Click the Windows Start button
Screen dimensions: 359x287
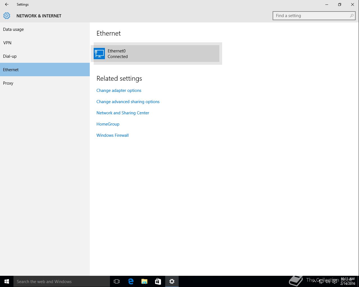coord(7,281)
